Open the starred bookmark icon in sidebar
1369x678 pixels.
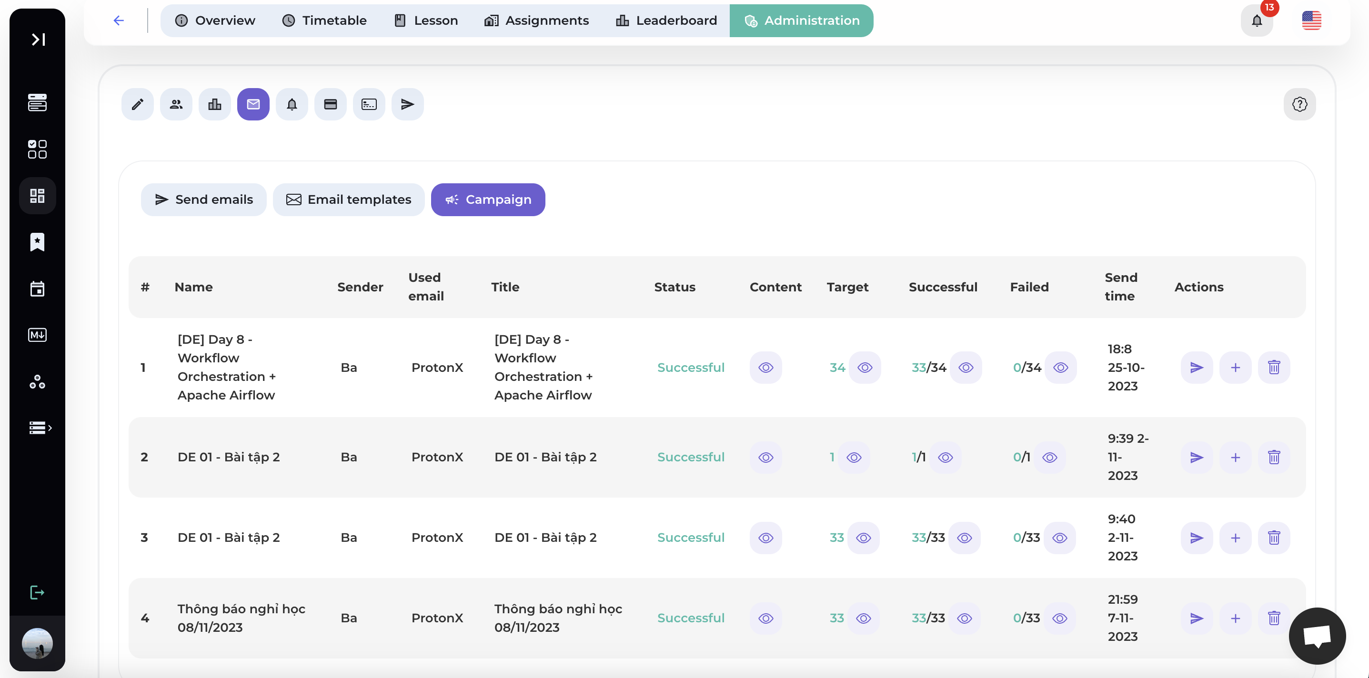37,242
